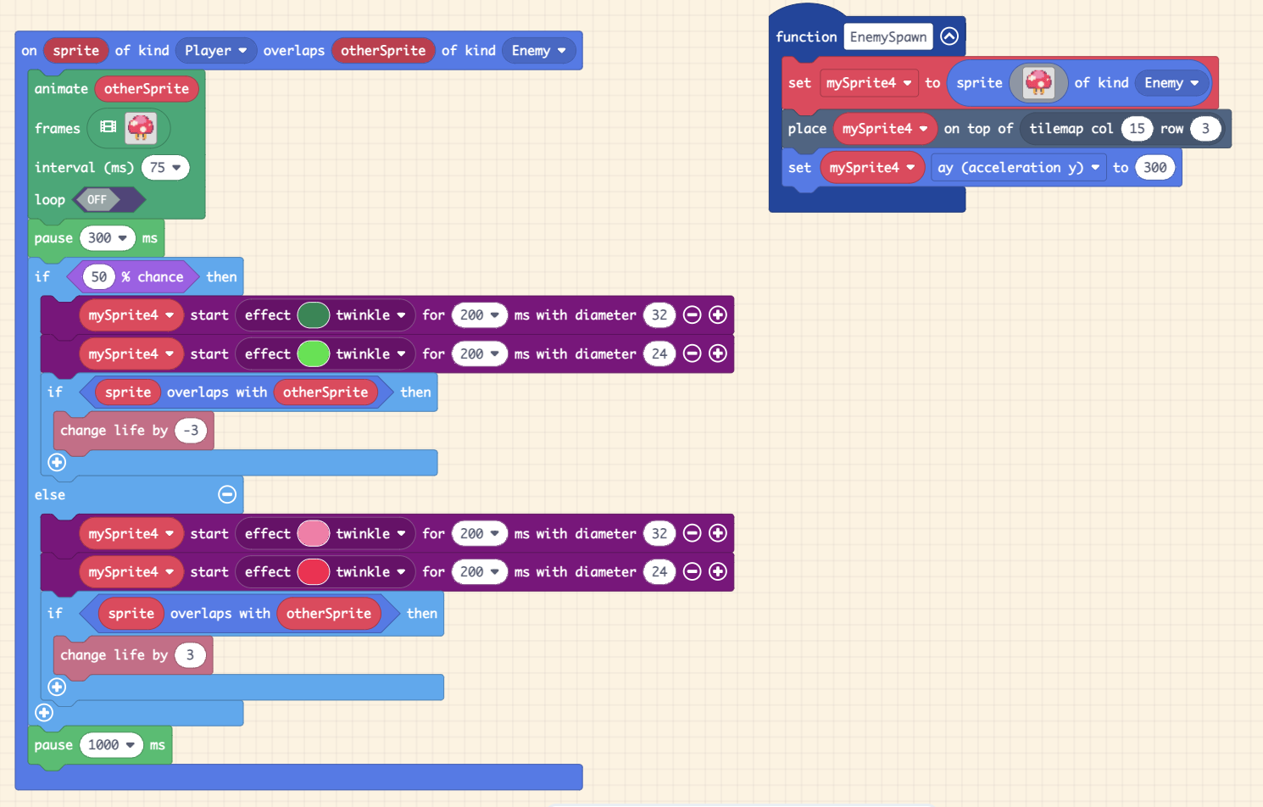Edit diameter 32 on the pink row

coord(659,533)
